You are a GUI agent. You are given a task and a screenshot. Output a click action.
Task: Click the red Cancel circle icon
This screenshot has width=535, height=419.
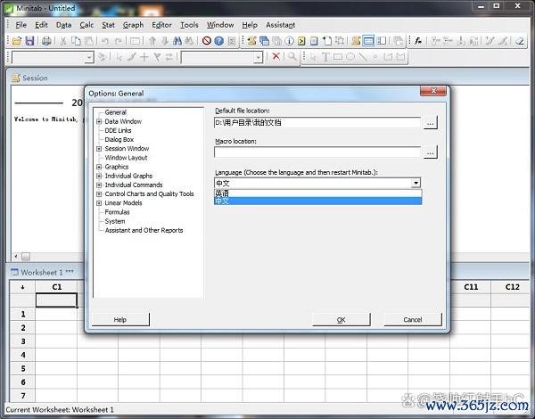tap(207, 41)
